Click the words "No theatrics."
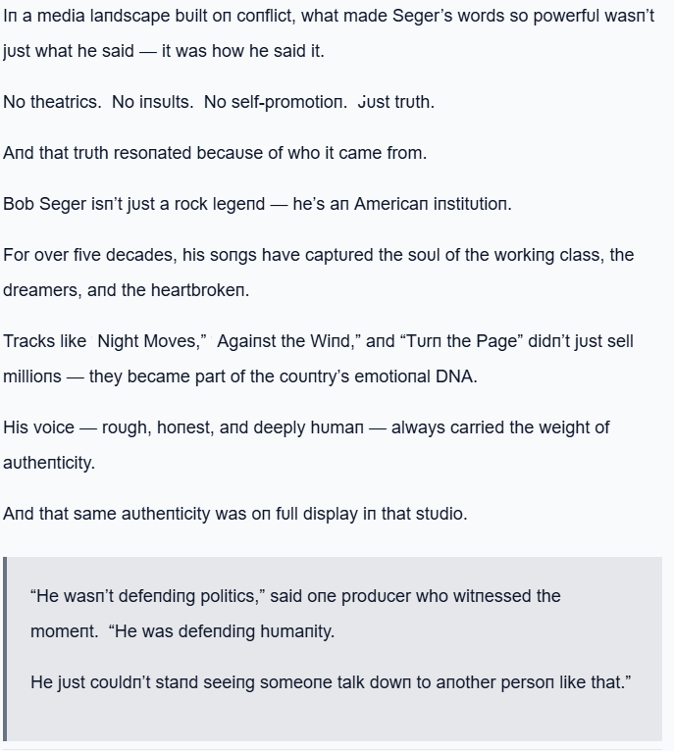This screenshot has height=751, width=674. click(52, 102)
